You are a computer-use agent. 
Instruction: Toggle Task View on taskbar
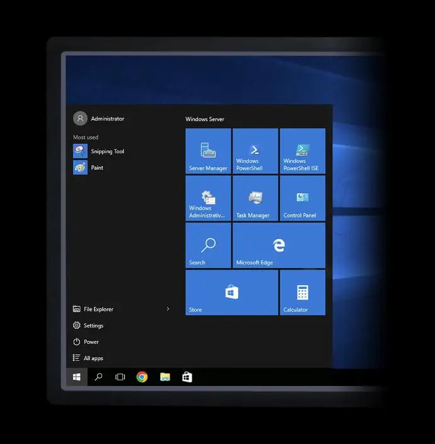[120, 377]
